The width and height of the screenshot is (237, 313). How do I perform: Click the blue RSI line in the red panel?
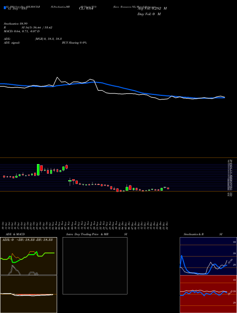click(203, 293)
